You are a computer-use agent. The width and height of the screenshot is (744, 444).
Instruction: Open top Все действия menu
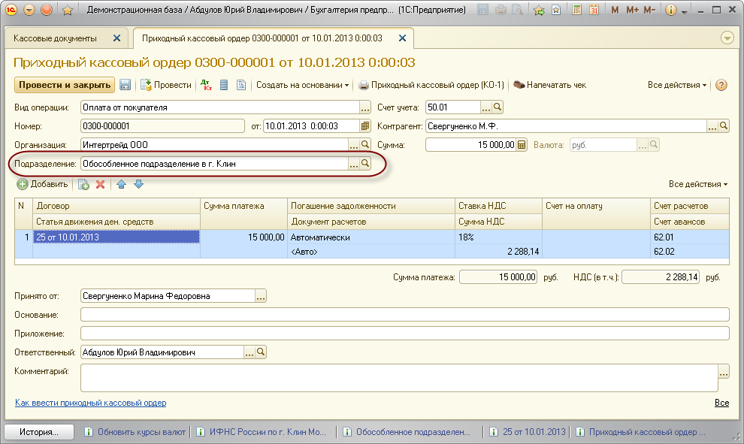[677, 85]
